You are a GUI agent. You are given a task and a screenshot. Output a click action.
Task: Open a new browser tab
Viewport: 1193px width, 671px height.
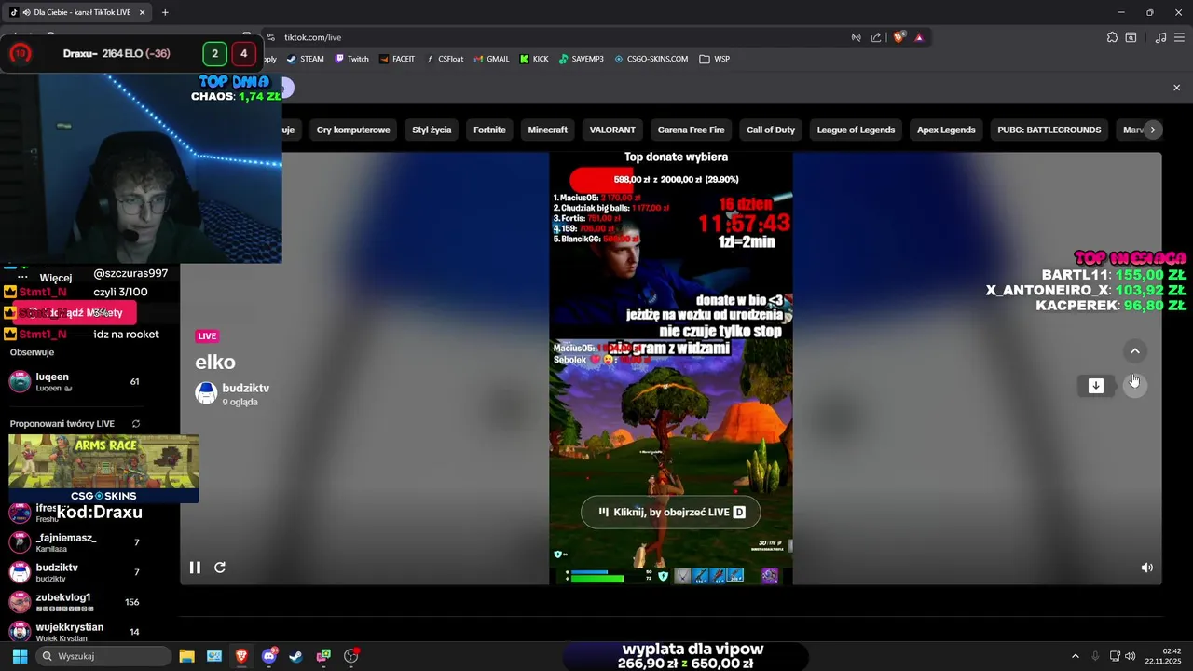[x=165, y=12]
